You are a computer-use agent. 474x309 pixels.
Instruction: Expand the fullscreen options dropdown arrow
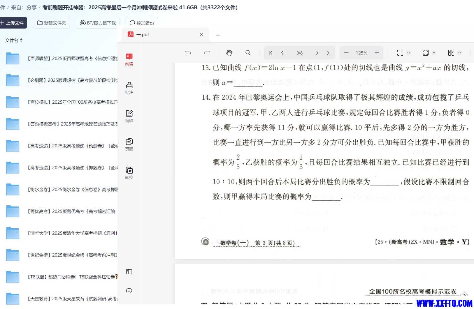click(408, 53)
